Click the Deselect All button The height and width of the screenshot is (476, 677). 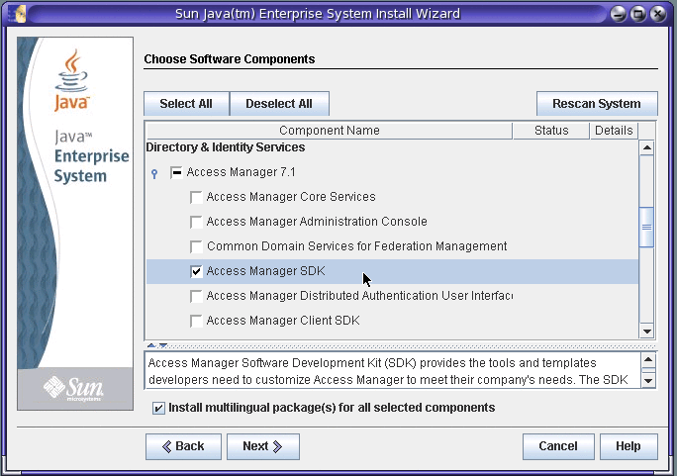[x=279, y=104]
